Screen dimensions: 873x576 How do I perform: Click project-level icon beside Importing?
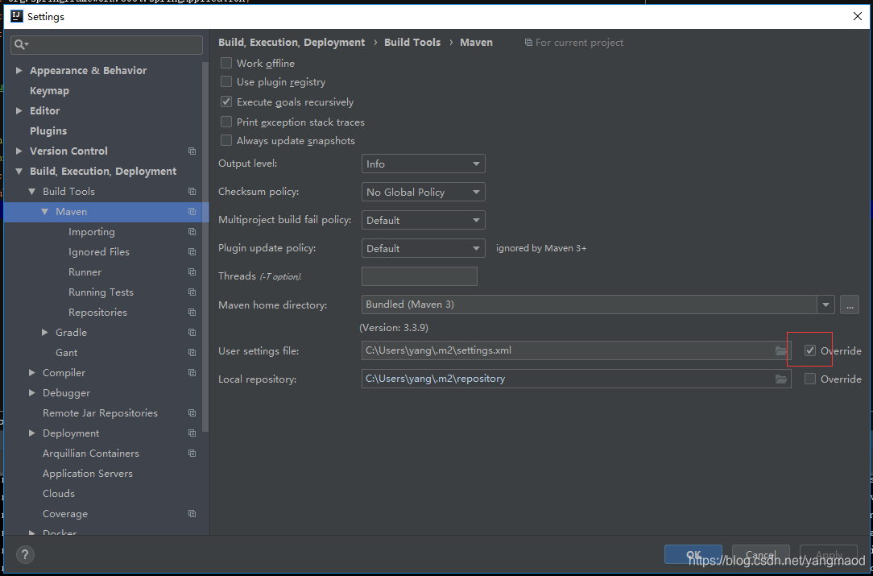(192, 232)
